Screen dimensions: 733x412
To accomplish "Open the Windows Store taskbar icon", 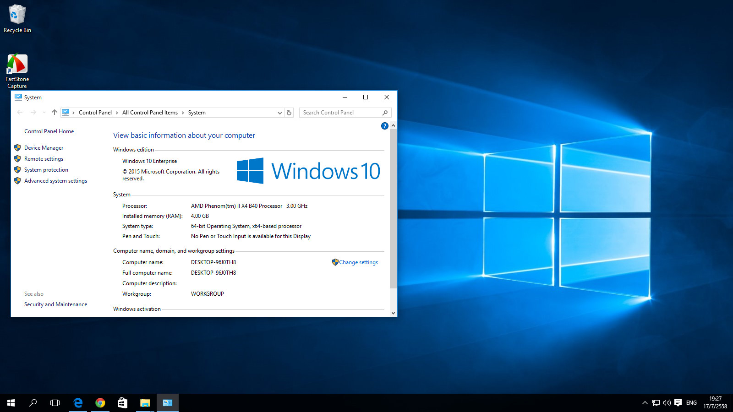I will [122, 403].
